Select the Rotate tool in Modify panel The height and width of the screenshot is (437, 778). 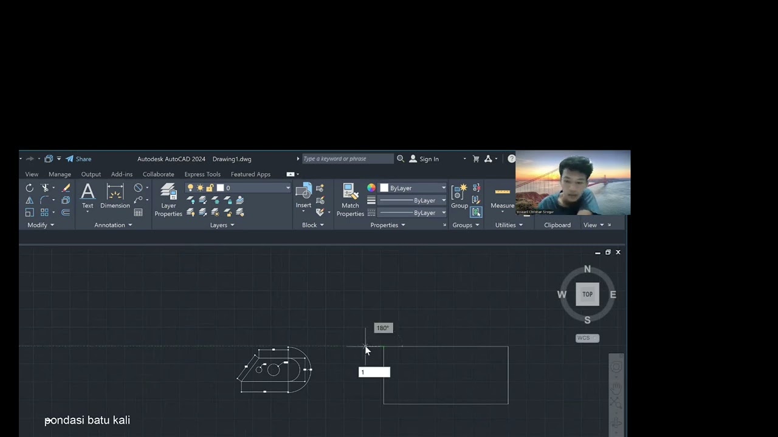click(x=29, y=188)
